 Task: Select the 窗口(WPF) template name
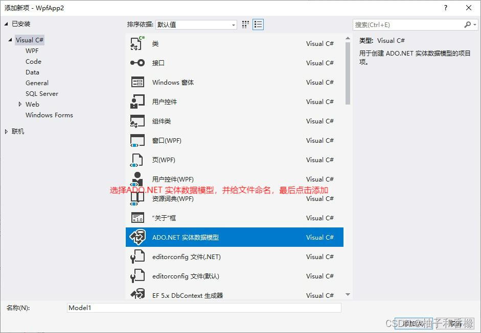coord(167,140)
